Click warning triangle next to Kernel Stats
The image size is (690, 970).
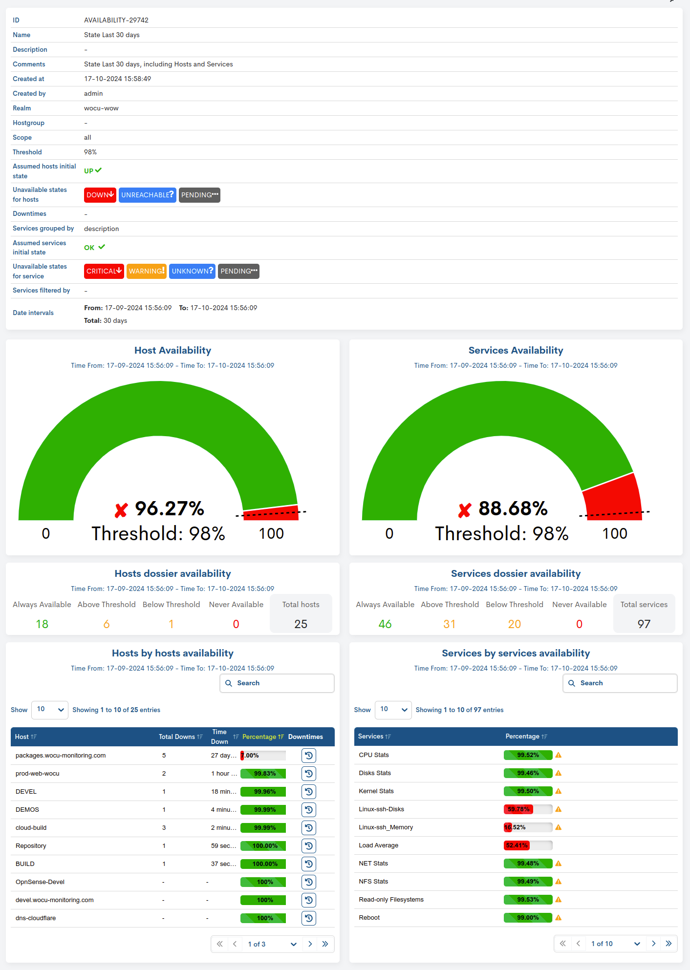pyautogui.click(x=559, y=791)
